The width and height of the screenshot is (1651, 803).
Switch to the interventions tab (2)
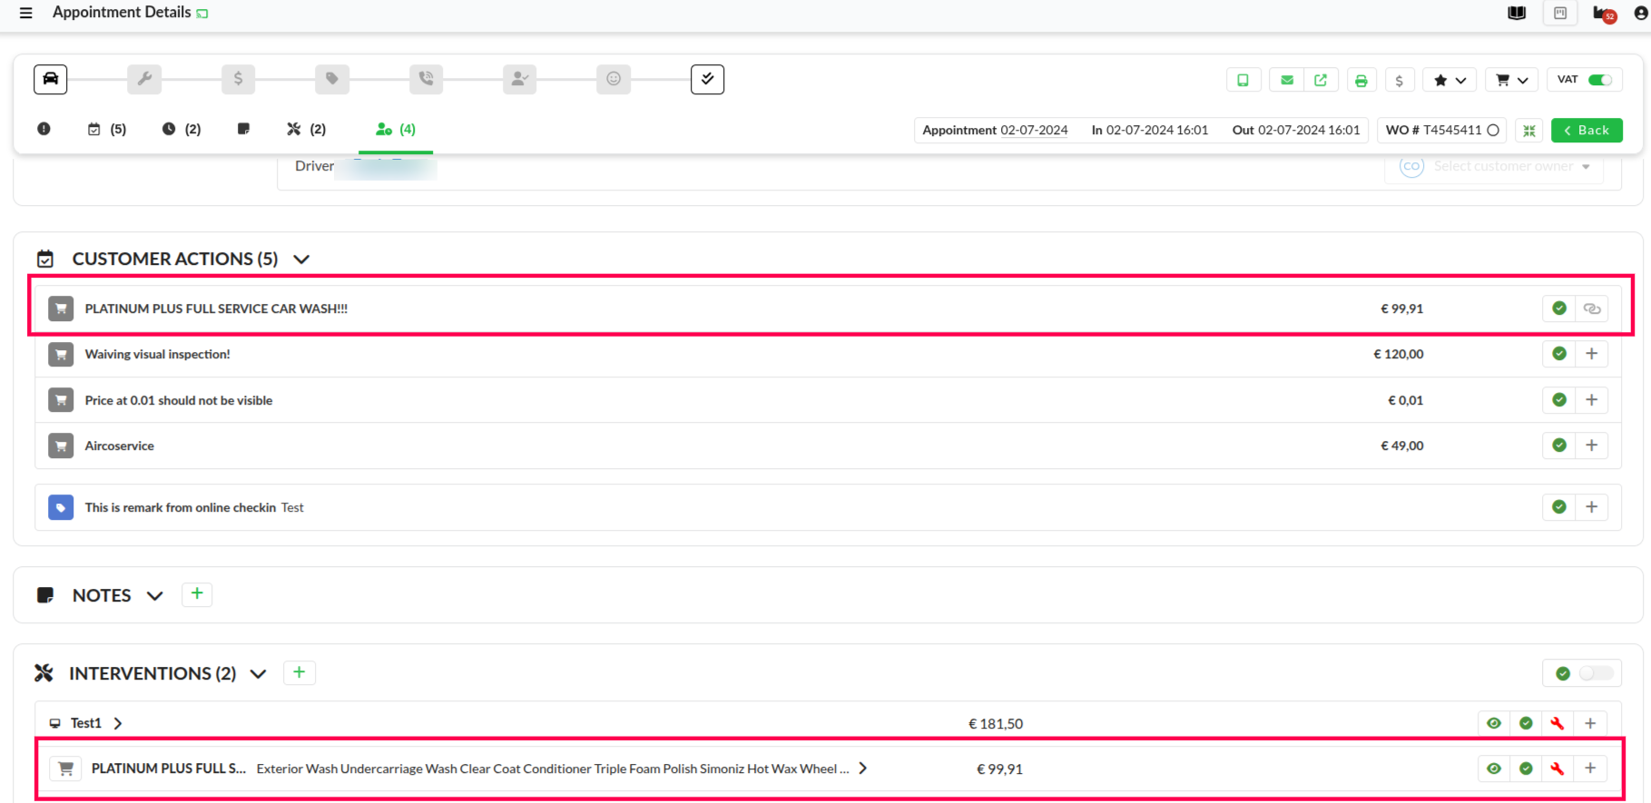pos(306,130)
